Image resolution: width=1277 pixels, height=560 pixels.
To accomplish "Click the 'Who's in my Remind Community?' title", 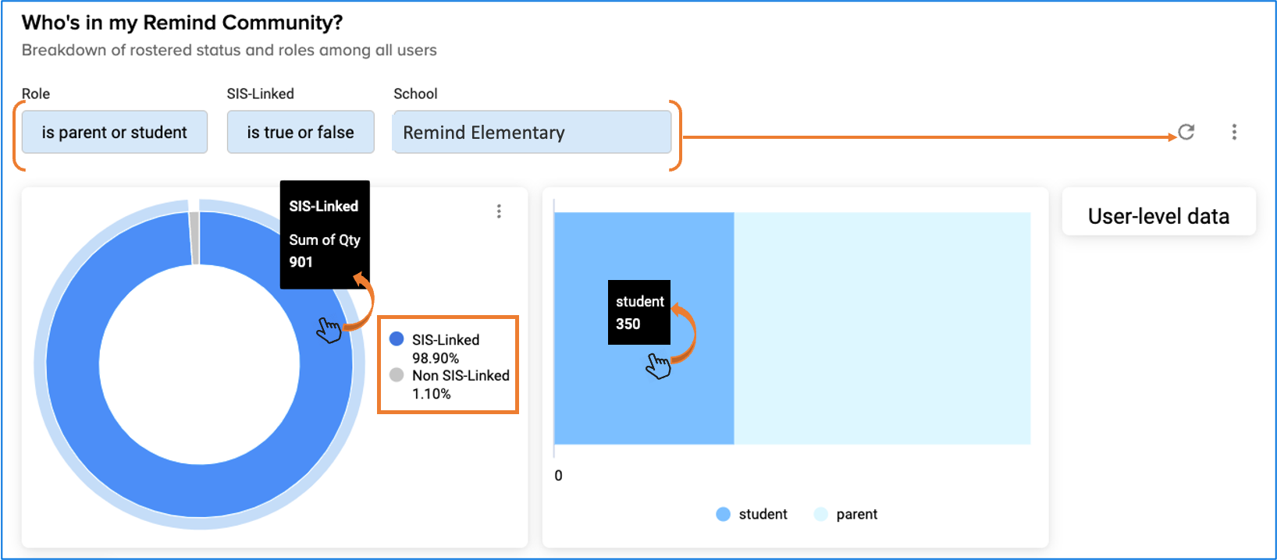I will pyautogui.click(x=182, y=23).
